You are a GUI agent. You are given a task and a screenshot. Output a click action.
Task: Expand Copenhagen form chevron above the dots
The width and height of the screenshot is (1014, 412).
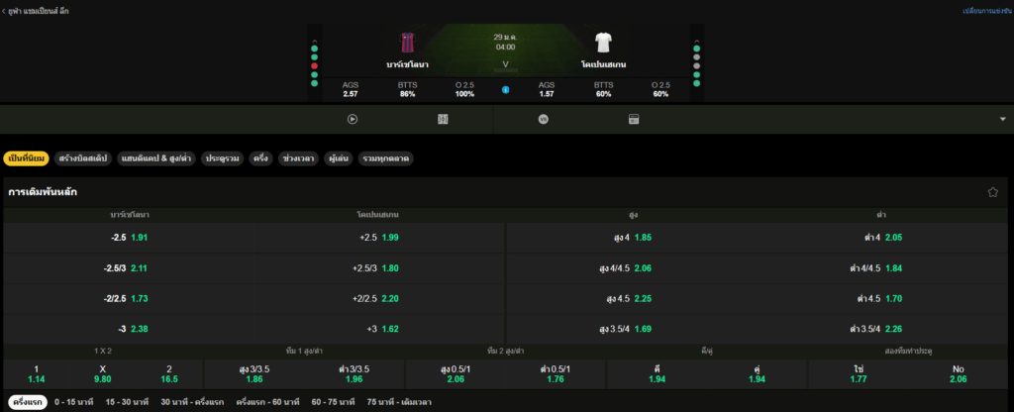click(696, 41)
